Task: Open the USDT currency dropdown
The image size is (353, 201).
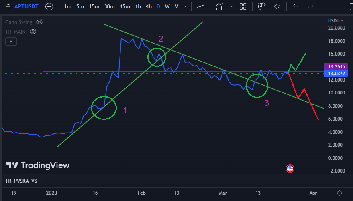Action: click(335, 21)
